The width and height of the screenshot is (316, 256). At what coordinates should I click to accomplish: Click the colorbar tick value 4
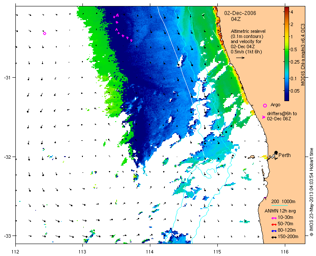click(292, 12)
